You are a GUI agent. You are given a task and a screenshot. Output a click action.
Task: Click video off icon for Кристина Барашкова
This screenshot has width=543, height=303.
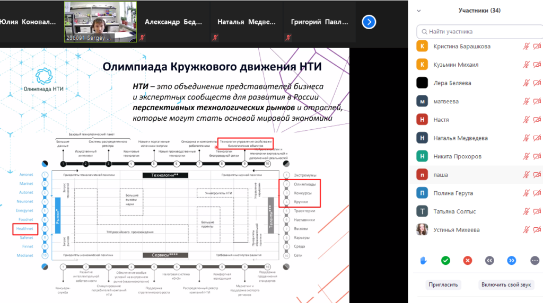(537, 46)
